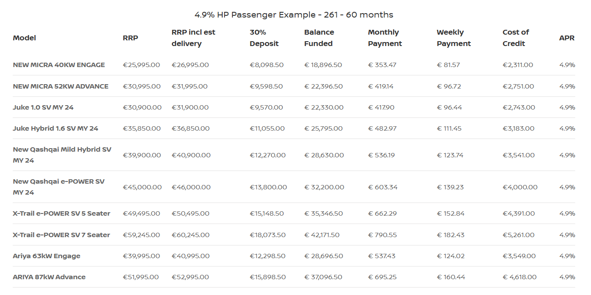Click NEW MICRA 52KW ADVANCE row label
This screenshot has width=591, height=295.
61,86
